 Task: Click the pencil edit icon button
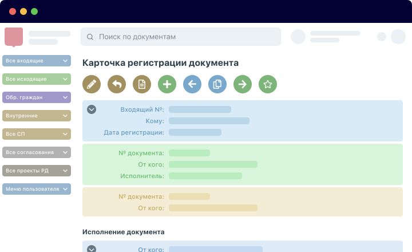[x=92, y=84]
